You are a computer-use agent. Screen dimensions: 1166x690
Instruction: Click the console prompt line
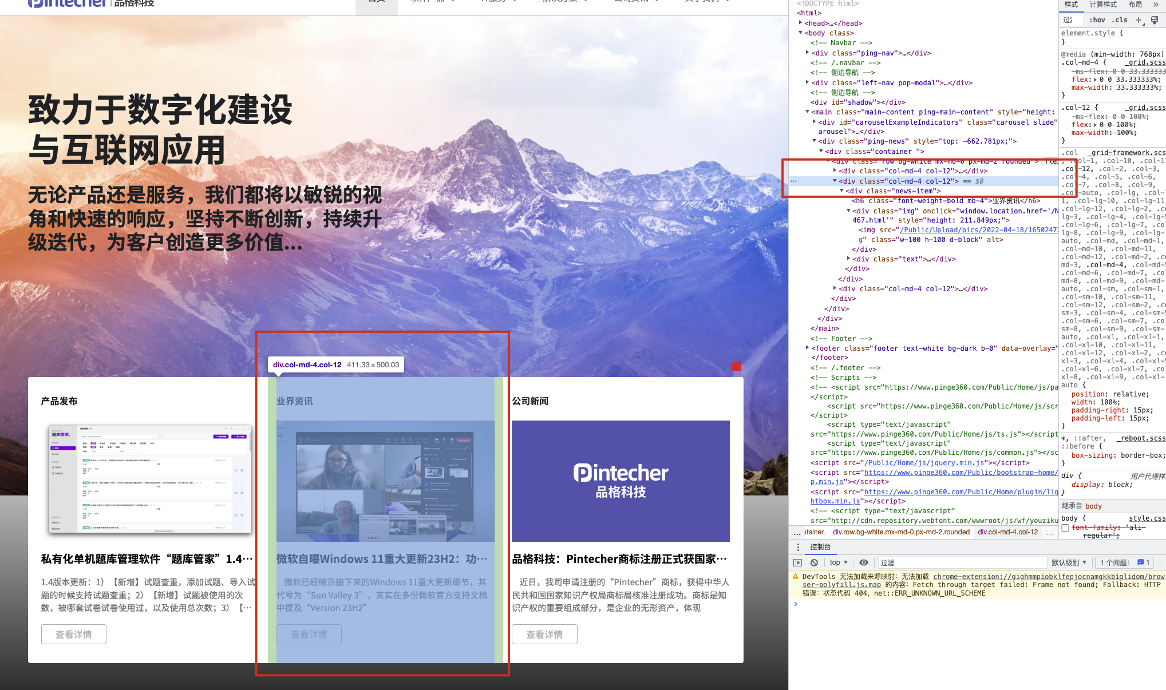tap(977, 604)
